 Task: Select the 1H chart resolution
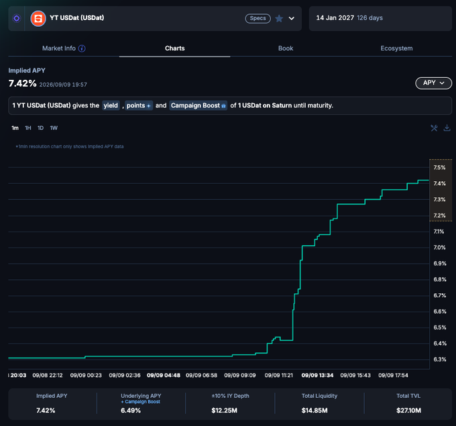[28, 128]
